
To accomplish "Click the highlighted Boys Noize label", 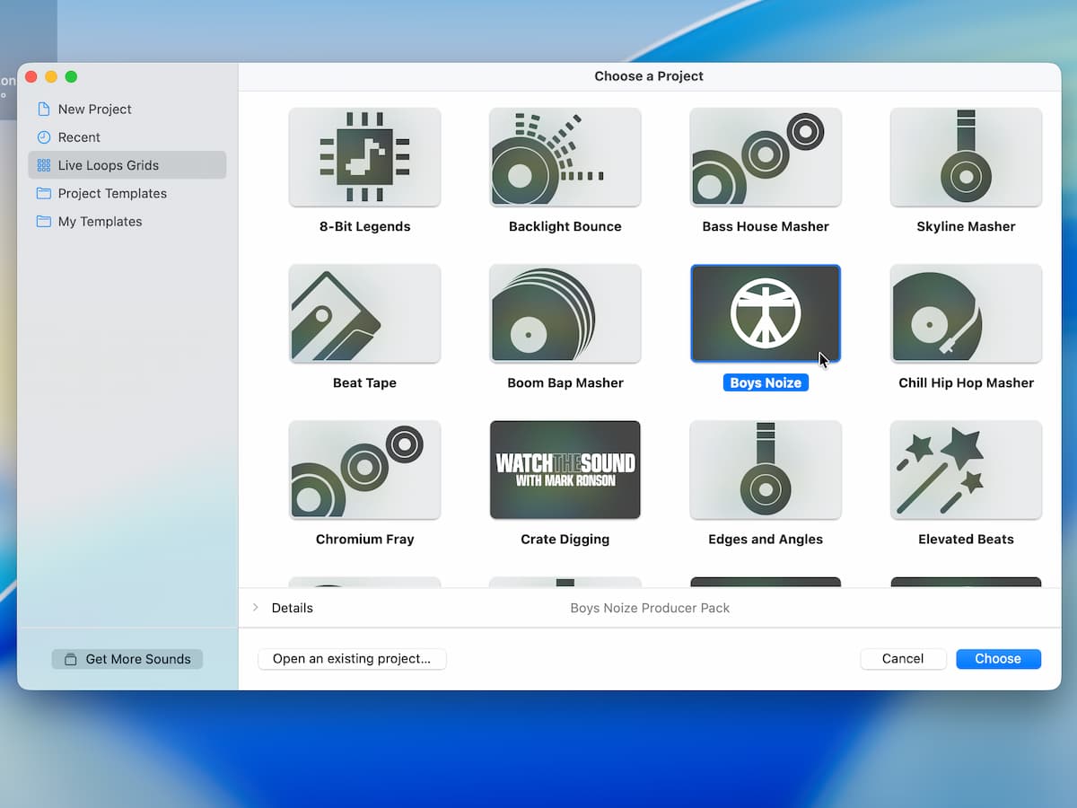I will [766, 382].
